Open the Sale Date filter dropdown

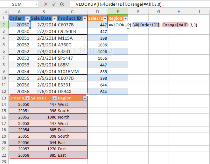coord(54,18)
